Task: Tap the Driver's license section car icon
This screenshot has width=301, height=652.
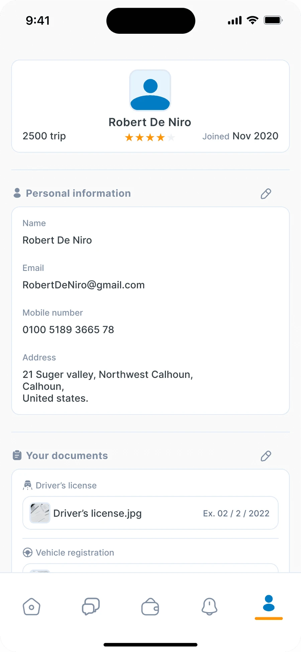Action: click(x=28, y=485)
